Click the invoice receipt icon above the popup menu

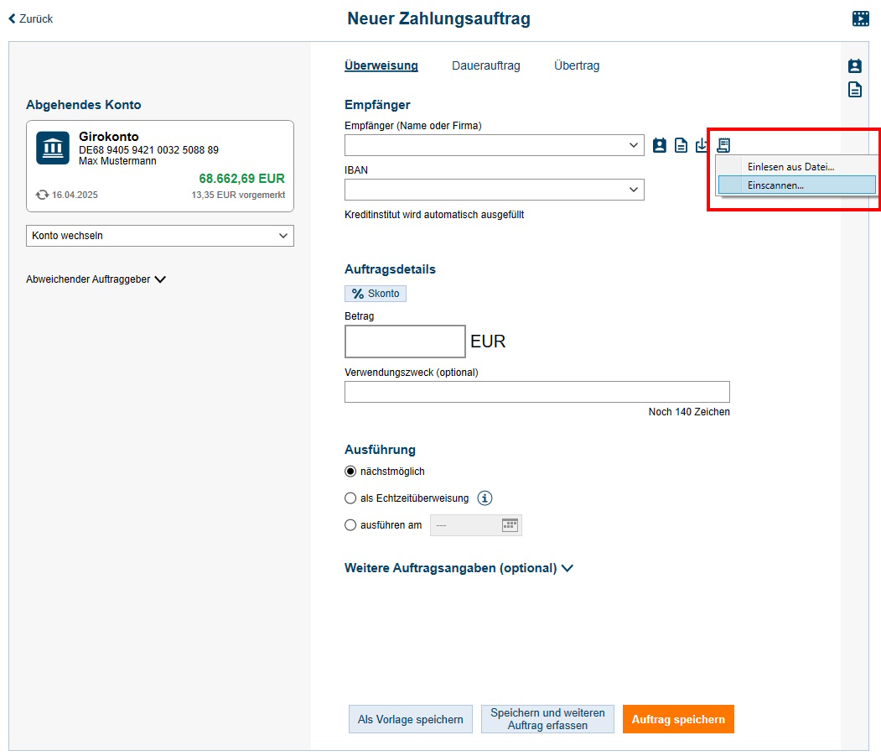pos(723,145)
